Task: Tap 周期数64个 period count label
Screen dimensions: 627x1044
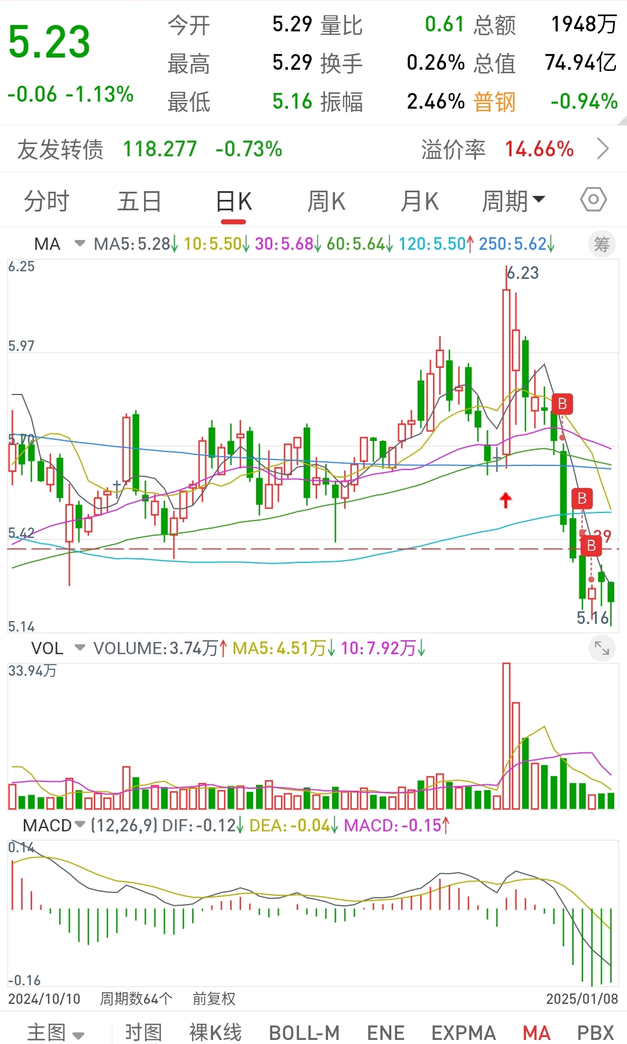Action: tap(136, 999)
